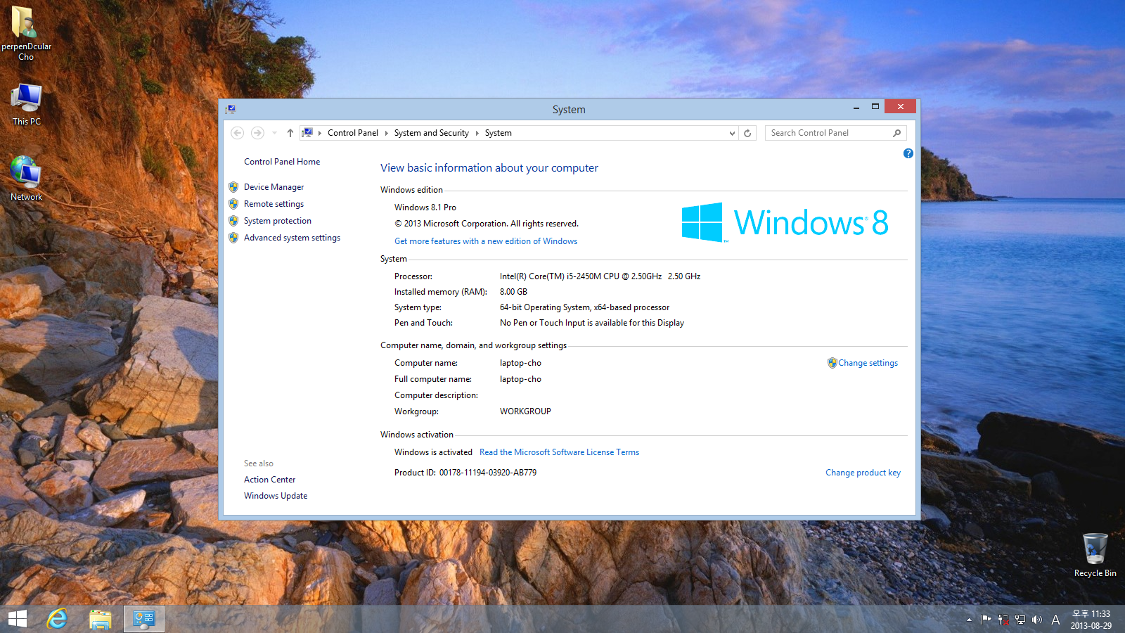
Task: Select the Recycle Bin desktop icon
Action: point(1095,555)
